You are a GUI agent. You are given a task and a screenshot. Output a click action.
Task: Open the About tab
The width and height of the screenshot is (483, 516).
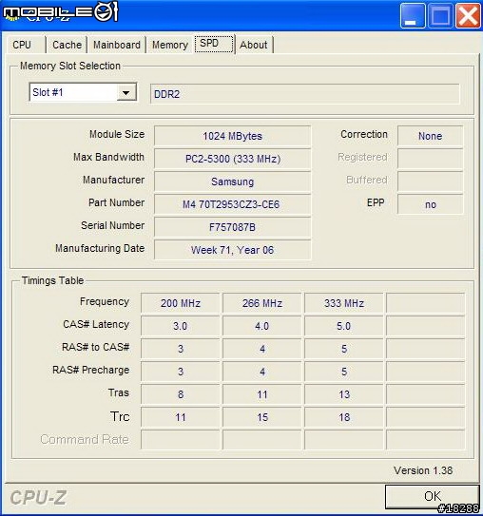pos(253,45)
